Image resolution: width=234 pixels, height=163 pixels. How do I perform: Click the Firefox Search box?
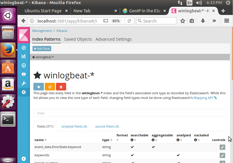point(156,21)
